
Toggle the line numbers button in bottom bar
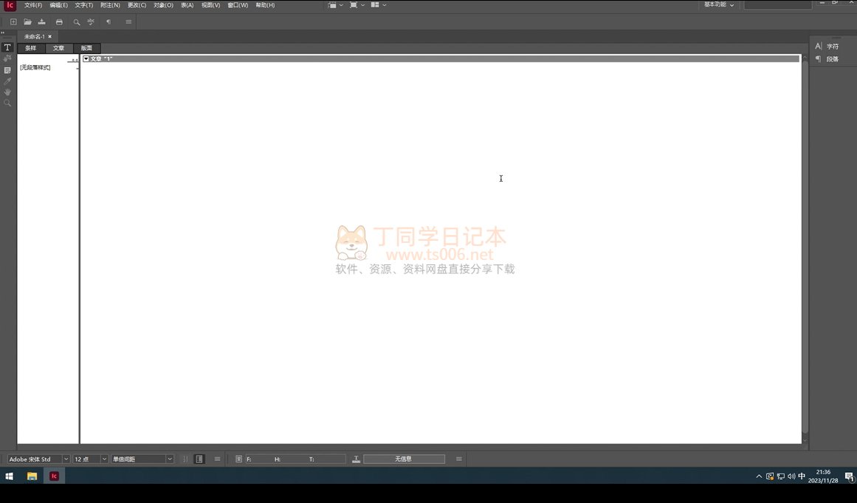point(199,459)
